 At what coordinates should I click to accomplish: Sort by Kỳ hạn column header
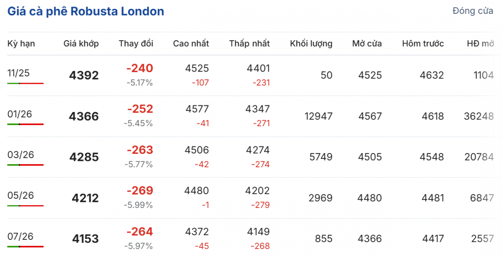21,43
